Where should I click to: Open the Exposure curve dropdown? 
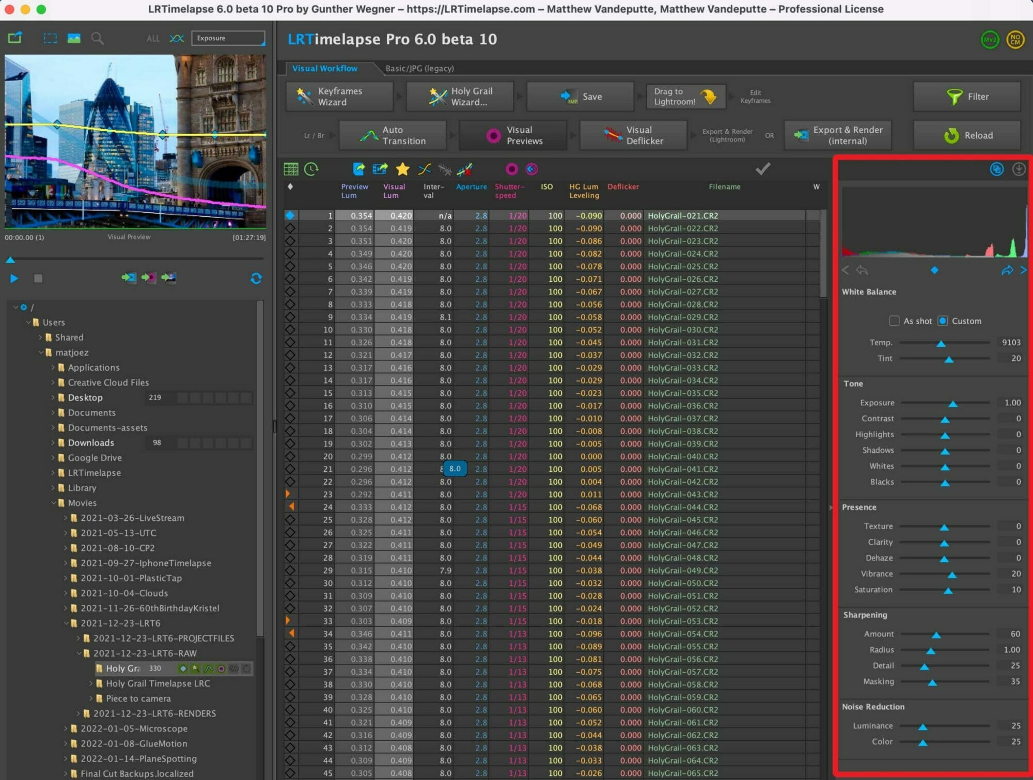click(x=228, y=38)
